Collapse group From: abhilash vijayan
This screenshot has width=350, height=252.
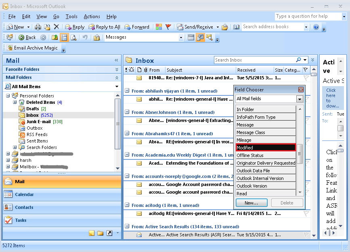[x=127, y=91]
